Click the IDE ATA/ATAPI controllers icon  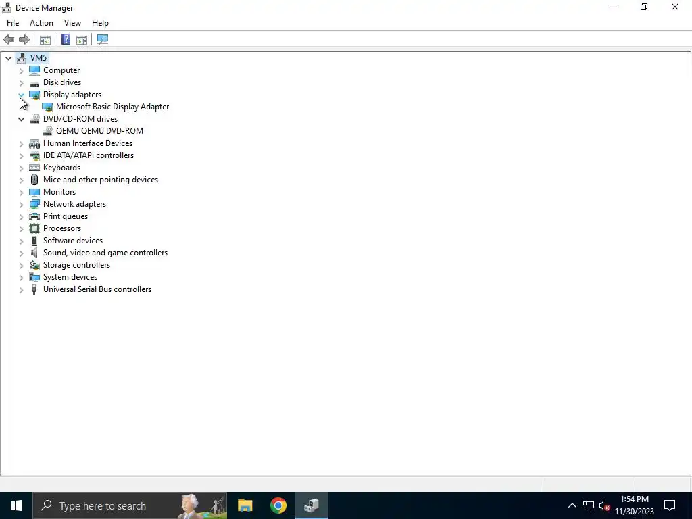(34, 155)
